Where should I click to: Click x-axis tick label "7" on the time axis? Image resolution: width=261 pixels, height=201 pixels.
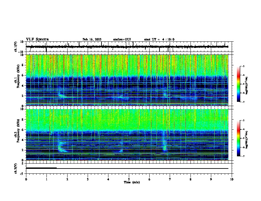(x=170, y=179)
